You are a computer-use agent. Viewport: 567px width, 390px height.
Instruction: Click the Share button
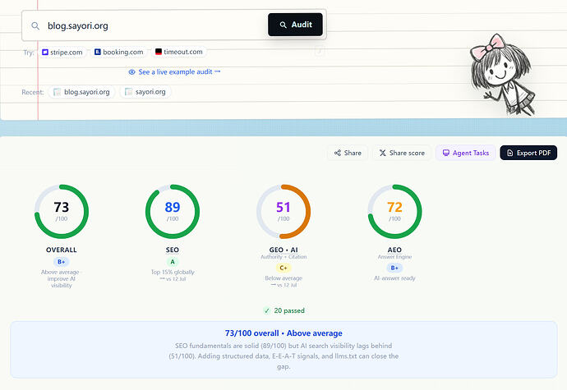348,153
